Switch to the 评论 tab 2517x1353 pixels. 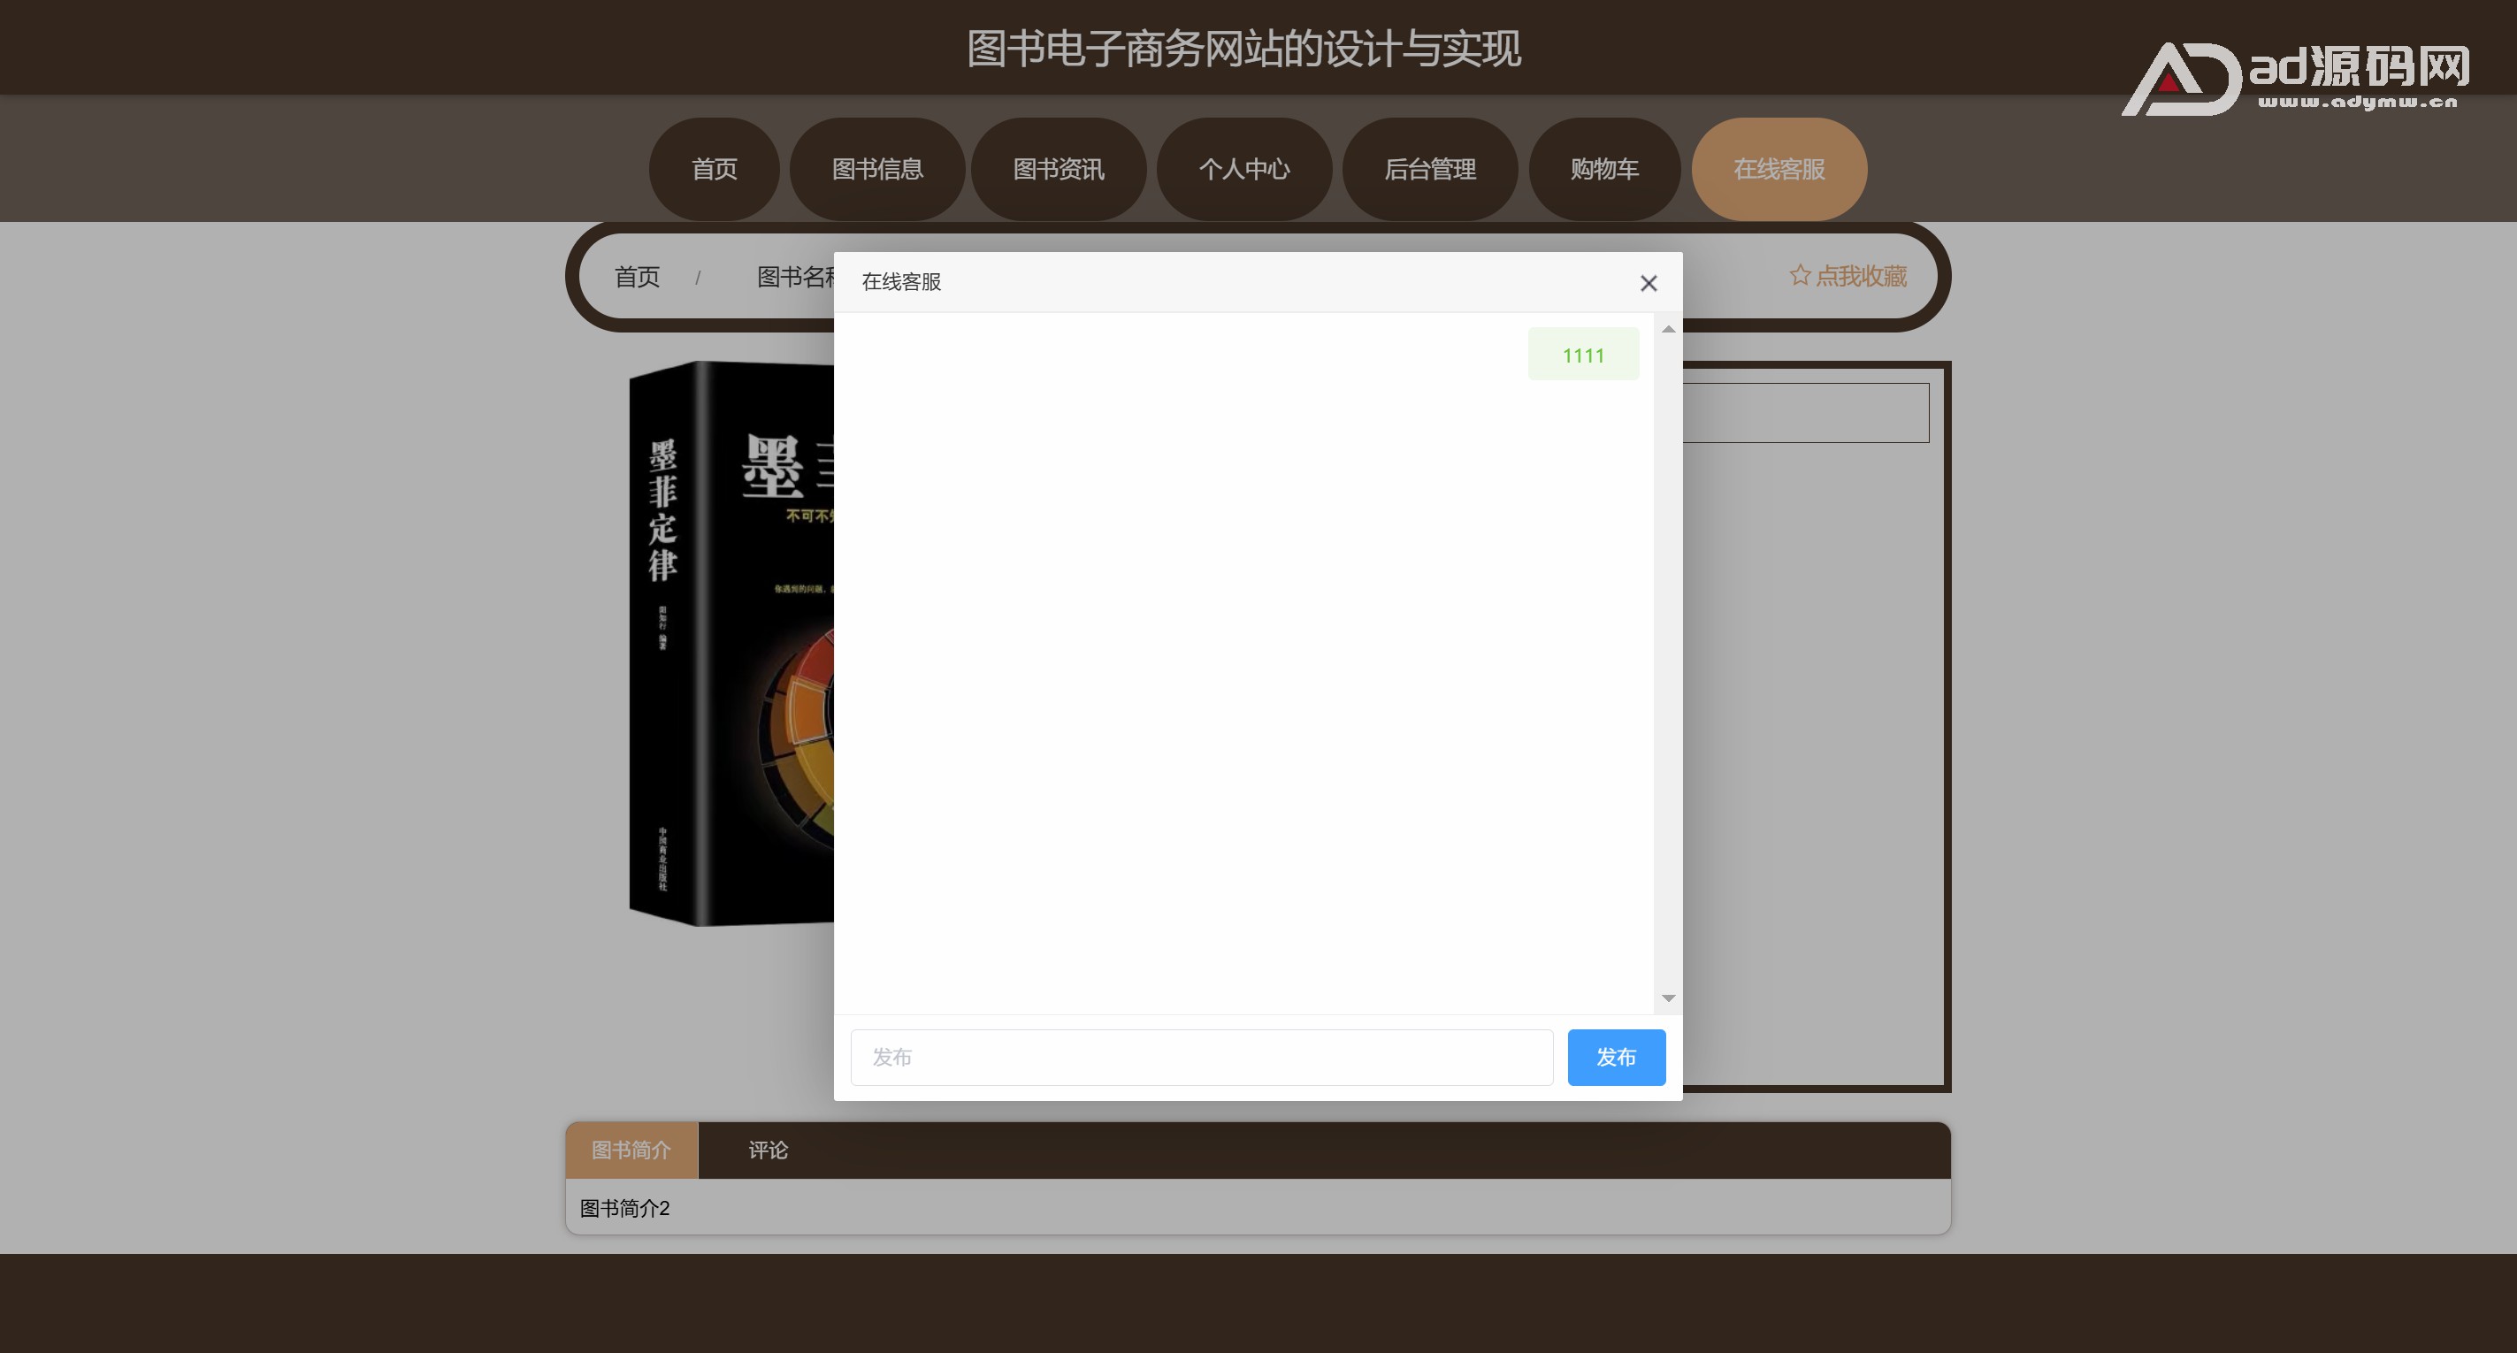767,1150
